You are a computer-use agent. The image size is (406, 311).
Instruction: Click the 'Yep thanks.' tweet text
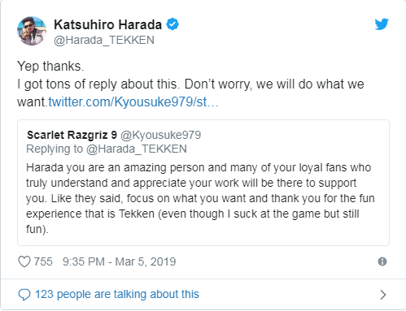(50, 67)
